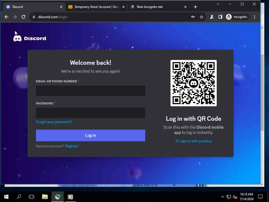Open the notification center icon
This screenshot has width=269, height=202.
tap(260, 197)
